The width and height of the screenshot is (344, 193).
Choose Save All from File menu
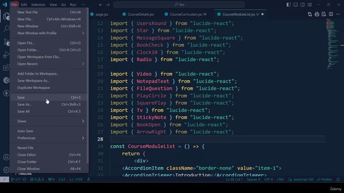tap(49, 112)
